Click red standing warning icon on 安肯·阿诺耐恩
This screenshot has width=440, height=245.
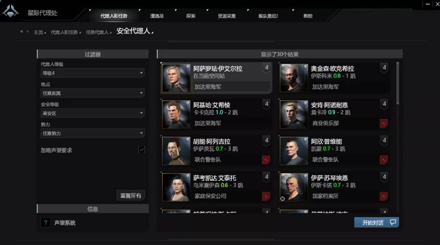coord(384,123)
